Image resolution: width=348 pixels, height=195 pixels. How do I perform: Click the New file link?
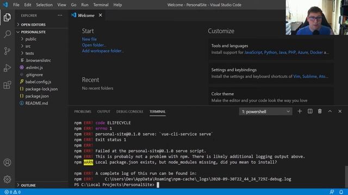pos(89,39)
